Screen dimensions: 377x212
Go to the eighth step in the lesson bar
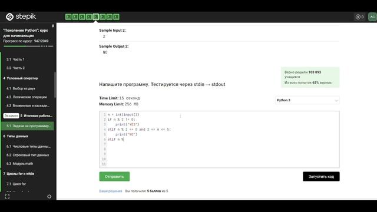click(x=116, y=17)
